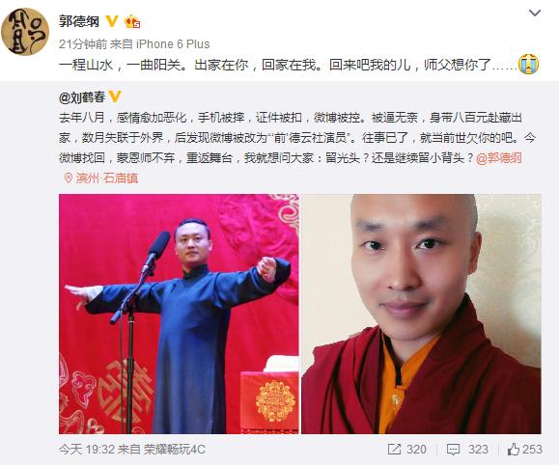This screenshot has width=559, height=467.
Task: Click the location pin icon
Action: tap(68, 178)
